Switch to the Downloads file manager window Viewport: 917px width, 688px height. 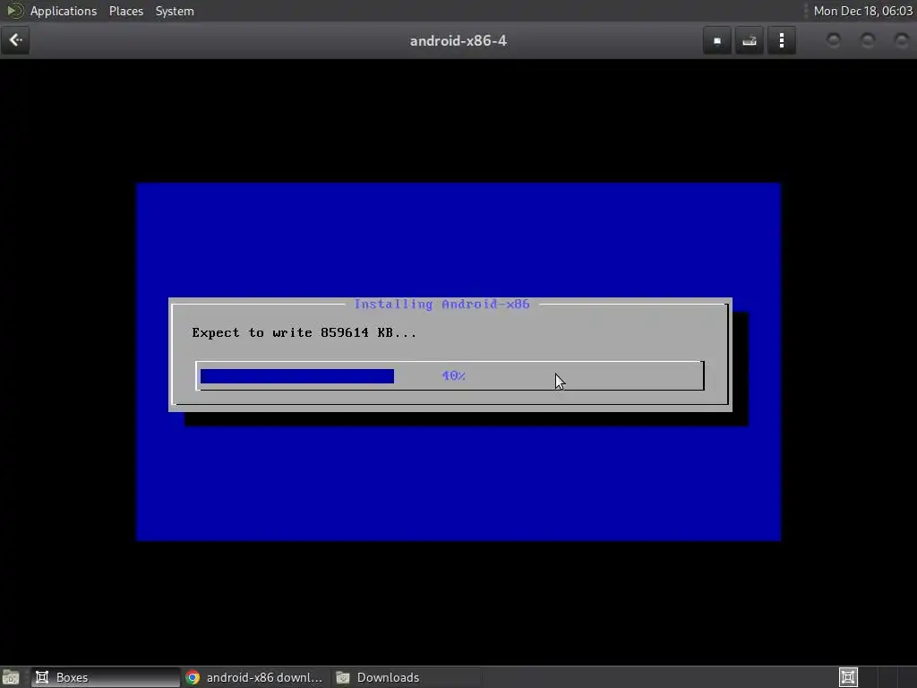click(407, 677)
